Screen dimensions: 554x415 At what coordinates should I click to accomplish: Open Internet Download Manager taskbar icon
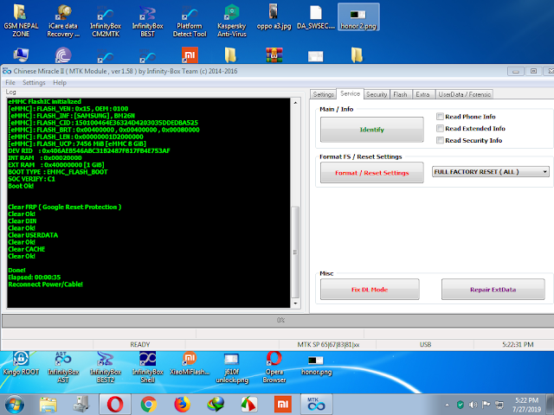pyautogui.click(x=216, y=405)
